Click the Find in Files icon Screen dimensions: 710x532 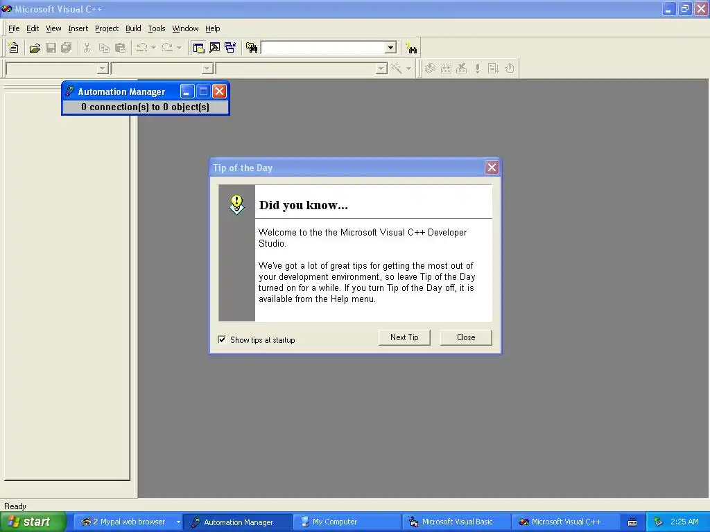(252, 48)
